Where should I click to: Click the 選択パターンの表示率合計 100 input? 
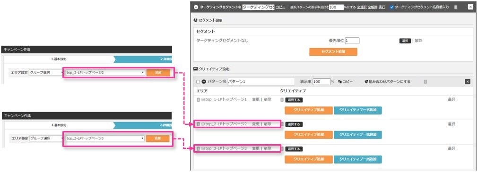336,7
